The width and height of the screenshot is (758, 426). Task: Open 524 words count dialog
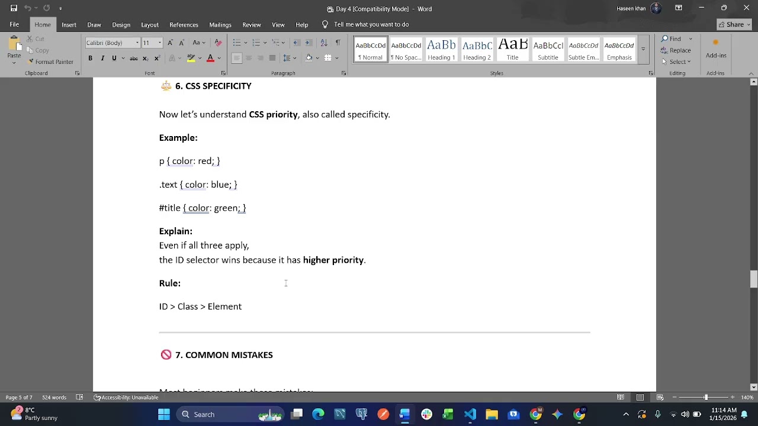click(54, 398)
